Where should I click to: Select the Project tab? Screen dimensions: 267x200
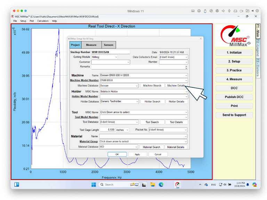point(75,45)
